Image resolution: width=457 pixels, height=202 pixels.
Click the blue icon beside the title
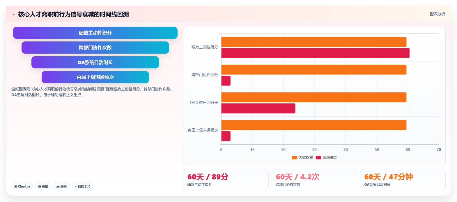click(x=14, y=14)
